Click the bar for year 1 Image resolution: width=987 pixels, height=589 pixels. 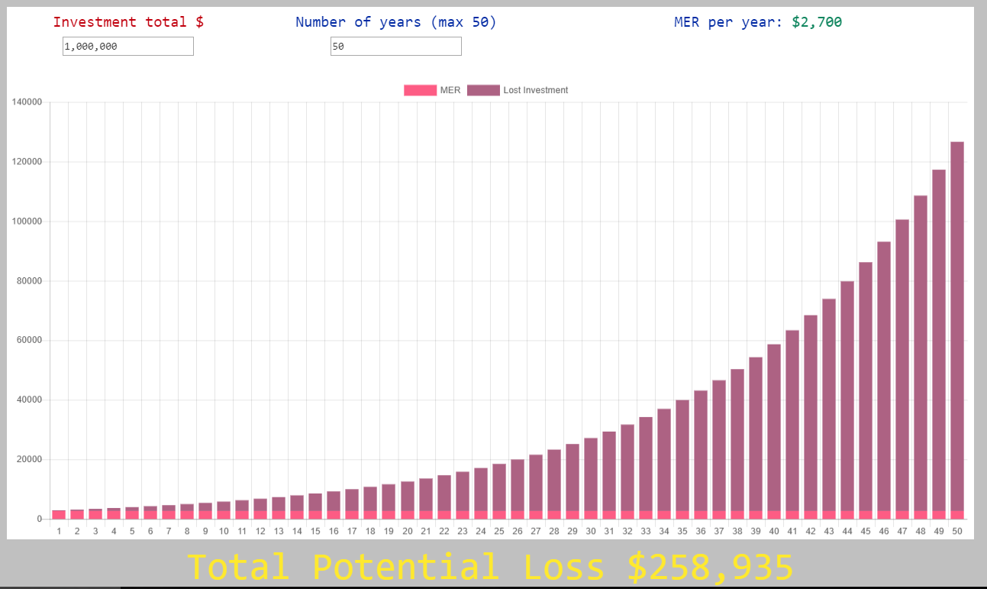[59, 515]
